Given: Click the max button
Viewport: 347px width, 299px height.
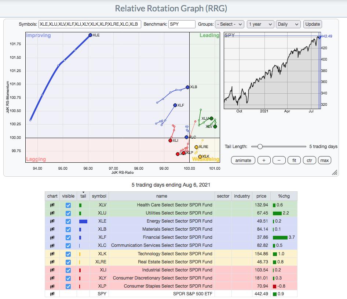Looking at the screenshot, I should (324, 161).
